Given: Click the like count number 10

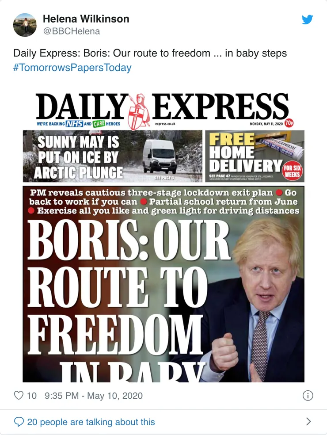Looking at the screenshot, I should pos(32,395).
